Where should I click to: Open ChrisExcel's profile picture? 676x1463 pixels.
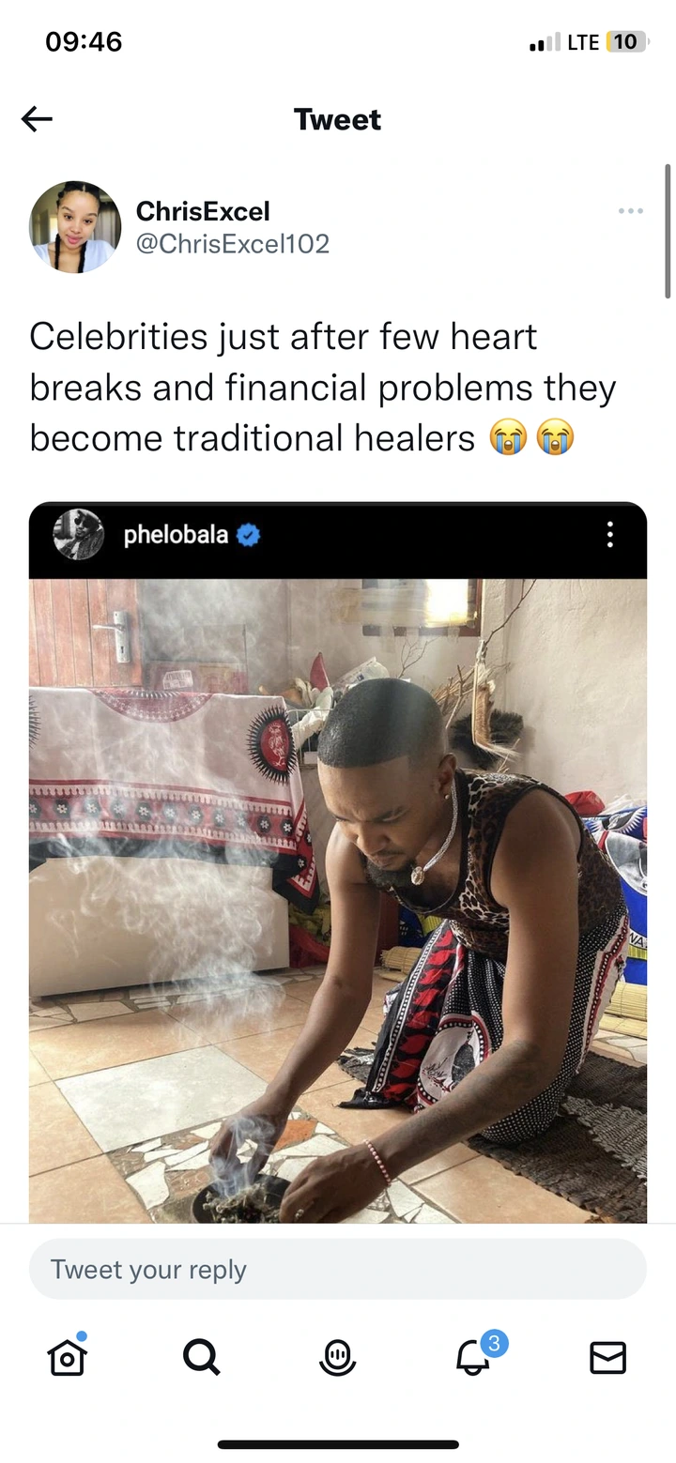click(x=75, y=227)
